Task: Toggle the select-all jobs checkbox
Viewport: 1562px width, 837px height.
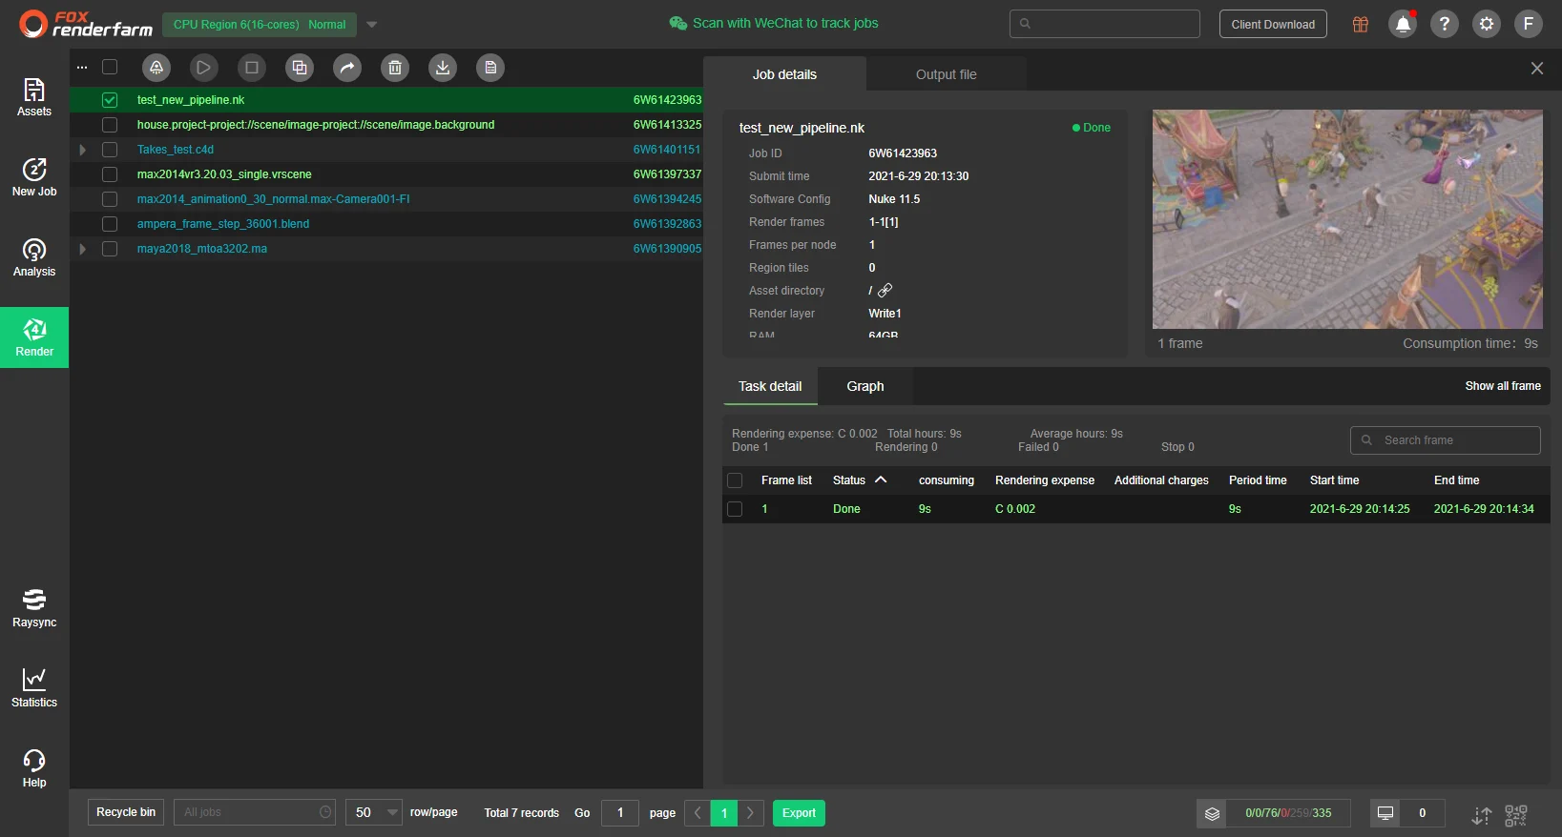Action: tap(110, 68)
